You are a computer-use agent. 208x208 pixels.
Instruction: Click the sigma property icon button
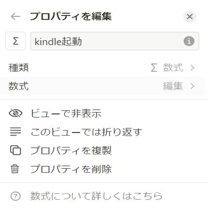tap(16, 41)
